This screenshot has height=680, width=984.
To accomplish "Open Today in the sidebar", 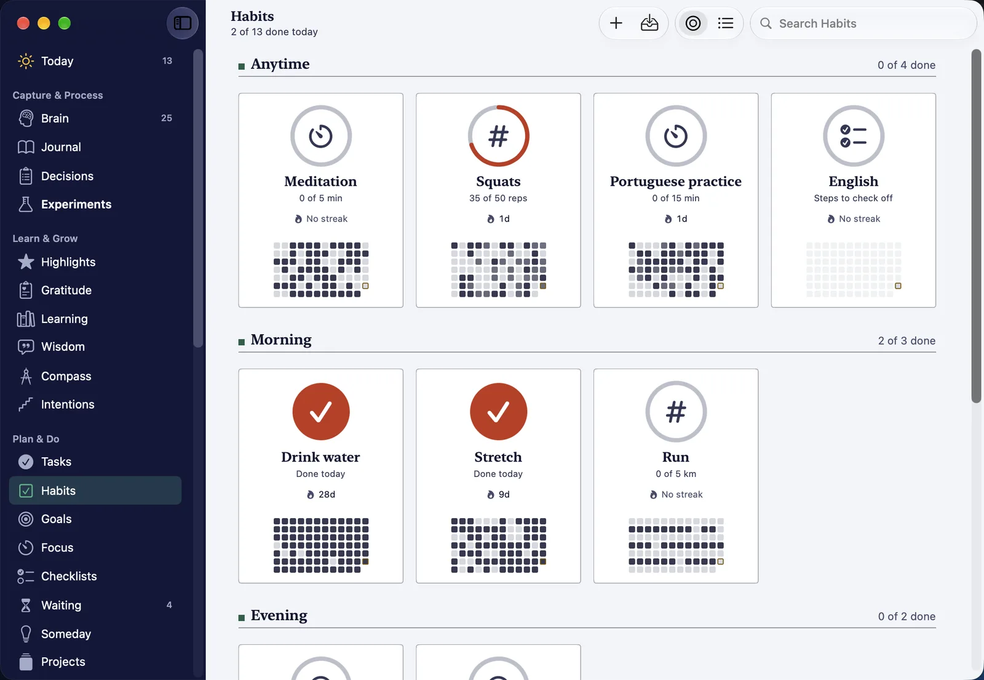I will 95,61.
